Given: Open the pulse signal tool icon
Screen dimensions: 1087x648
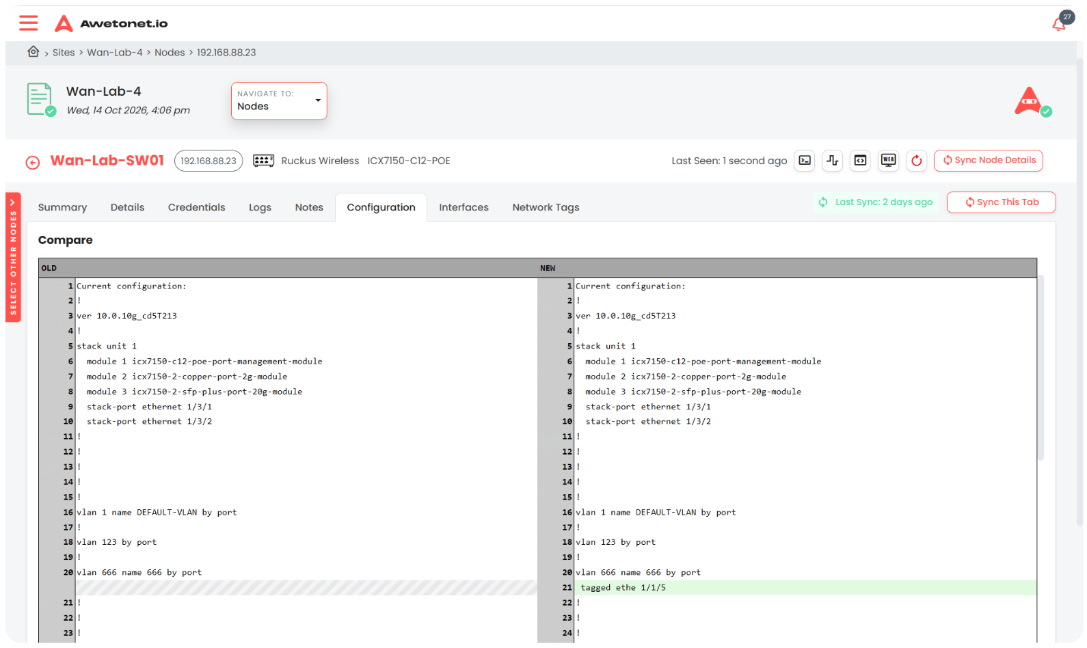Looking at the screenshot, I should coord(833,161).
